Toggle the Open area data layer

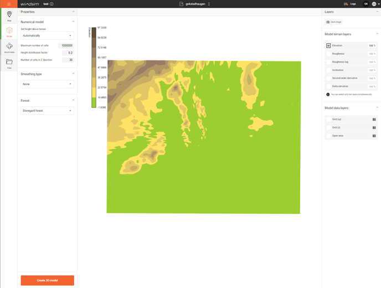[x=328, y=136]
